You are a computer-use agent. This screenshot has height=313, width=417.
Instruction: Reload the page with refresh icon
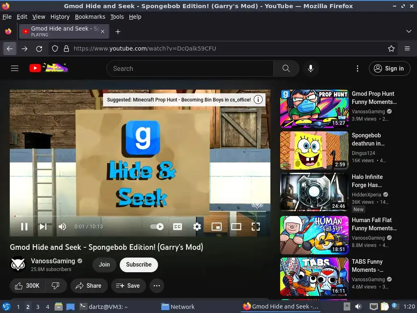39,49
